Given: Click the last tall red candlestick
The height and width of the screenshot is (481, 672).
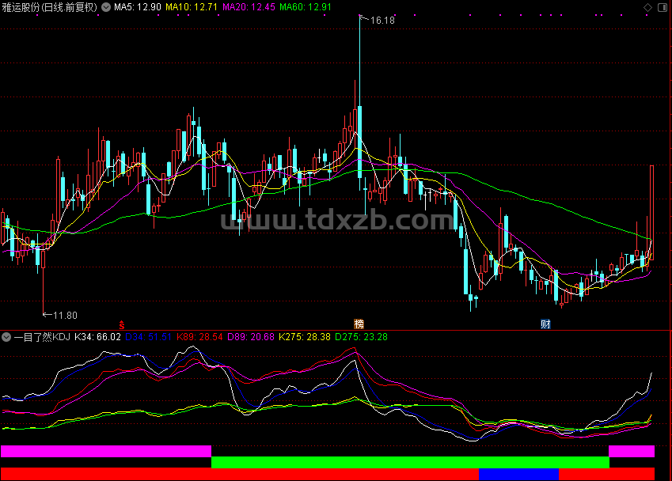Looking at the screenshot, I should tap(652, 213).
